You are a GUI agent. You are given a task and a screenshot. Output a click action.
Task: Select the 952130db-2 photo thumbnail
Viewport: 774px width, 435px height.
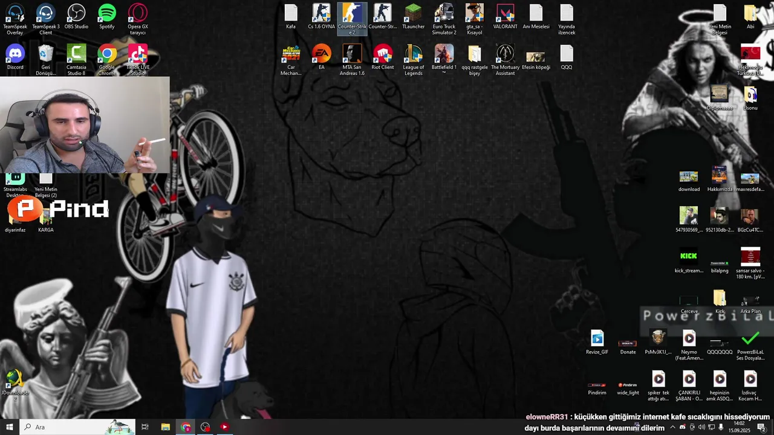click(x=720, y=220)
